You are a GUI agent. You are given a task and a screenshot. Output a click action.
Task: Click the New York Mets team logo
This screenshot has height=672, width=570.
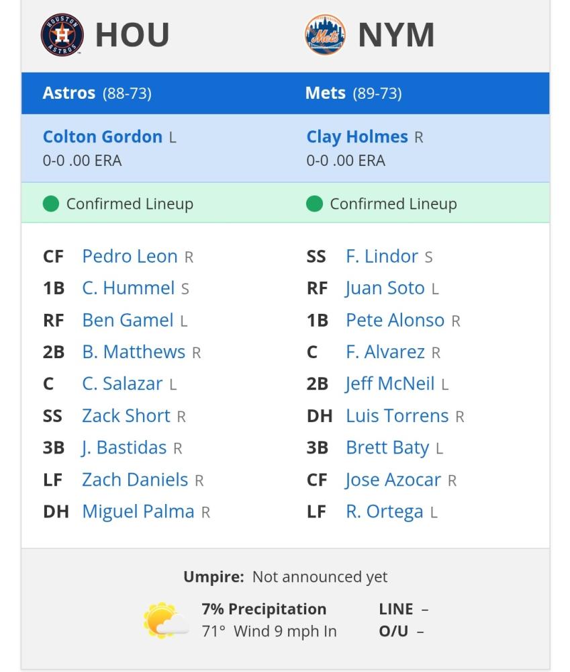coord(325,35)
